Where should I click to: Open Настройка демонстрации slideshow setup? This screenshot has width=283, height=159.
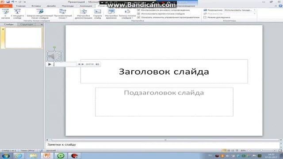pyautogui.click(x=84, y=14)
